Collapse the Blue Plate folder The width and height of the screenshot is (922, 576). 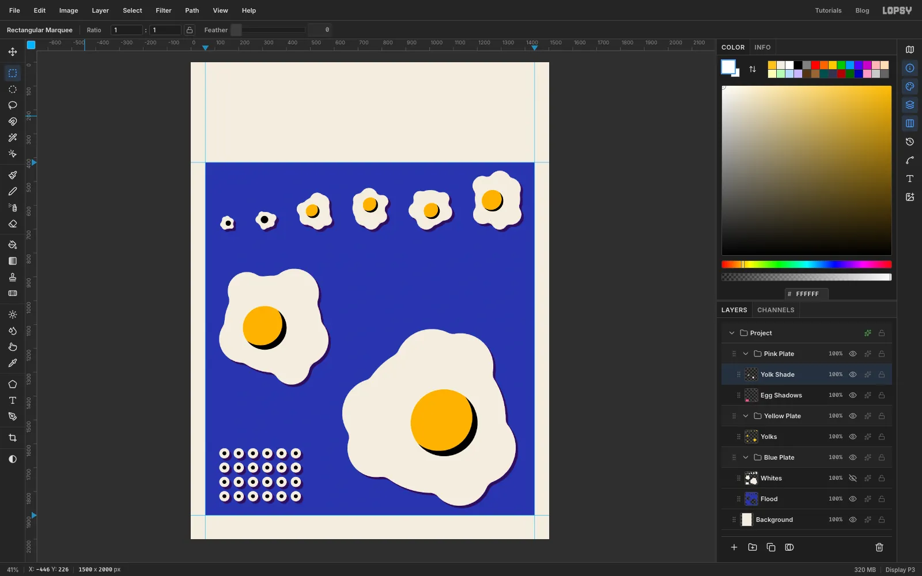point(746,457)
